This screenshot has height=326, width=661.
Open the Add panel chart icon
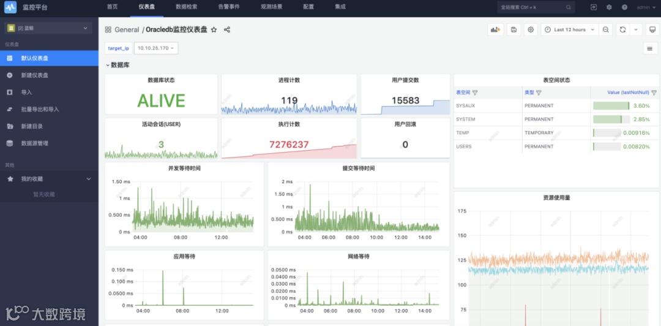496,29
